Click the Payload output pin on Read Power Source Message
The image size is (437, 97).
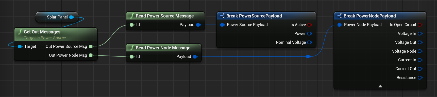click(x=198, y=25)
